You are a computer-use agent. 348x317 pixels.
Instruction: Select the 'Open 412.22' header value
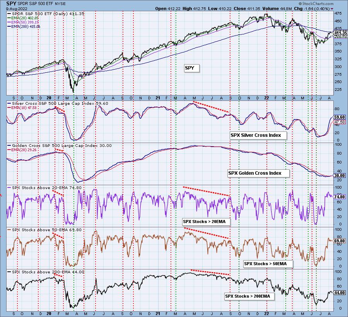168,9
